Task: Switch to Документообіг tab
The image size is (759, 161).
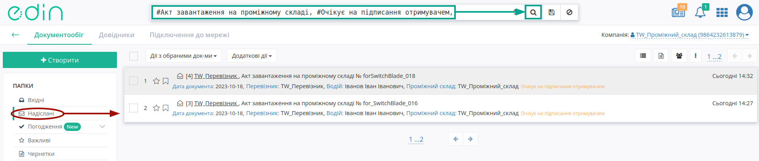Action: [59, 35]
